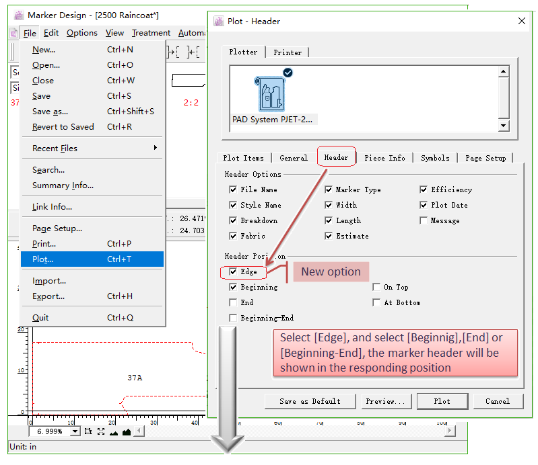Click the zoom-to-selection icon beside zoom percentage
Screen dimensions: 538x465
click(88, 431)
